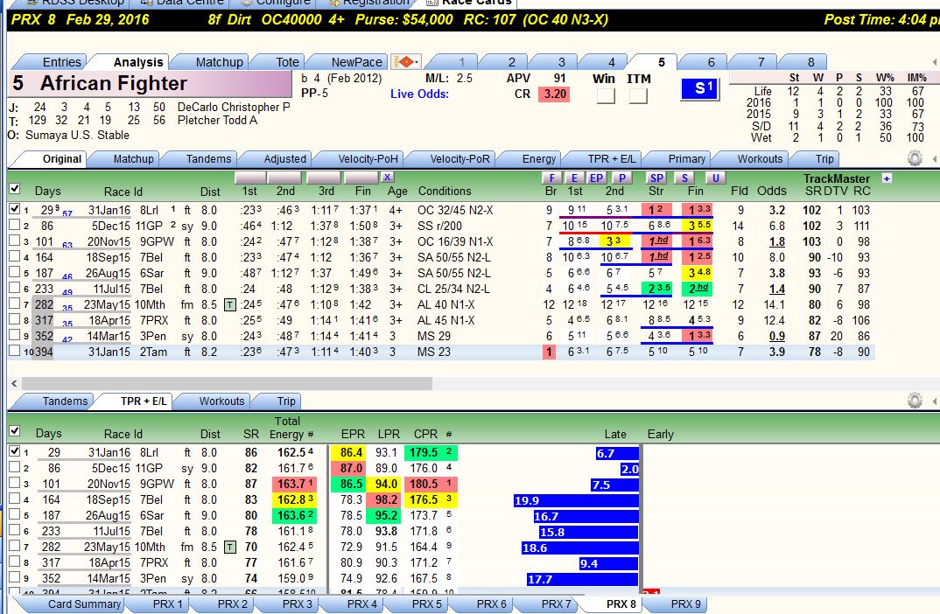The height and width of the screenshot is (614, 940).
Task: Click the T turf icon in the upper 23May15 10Mth row
Action: pos(229,304)
